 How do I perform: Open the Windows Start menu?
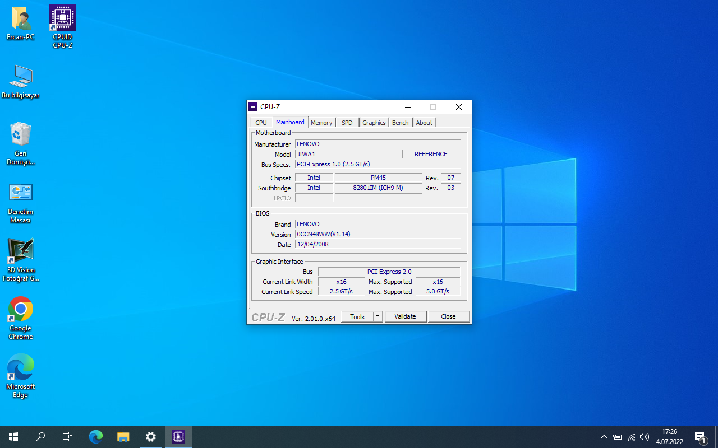[13, 437]
